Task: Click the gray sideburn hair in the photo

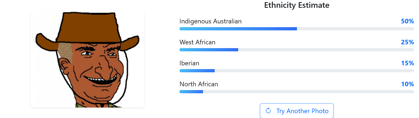Action: [66, 52]
